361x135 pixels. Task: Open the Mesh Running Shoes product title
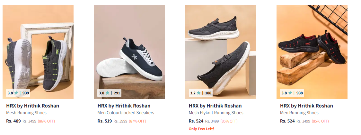tap(26, 113)
